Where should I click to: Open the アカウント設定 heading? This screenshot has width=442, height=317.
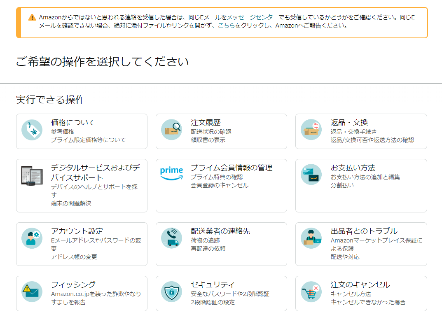[x=77, y=231]
